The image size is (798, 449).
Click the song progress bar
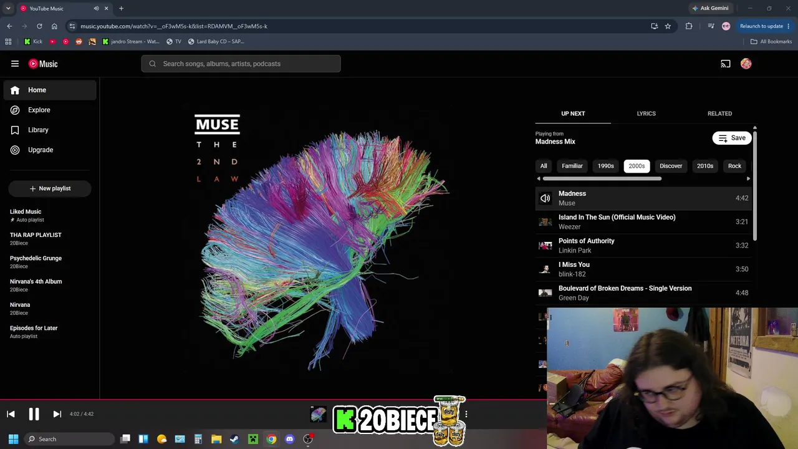[273, 400]
